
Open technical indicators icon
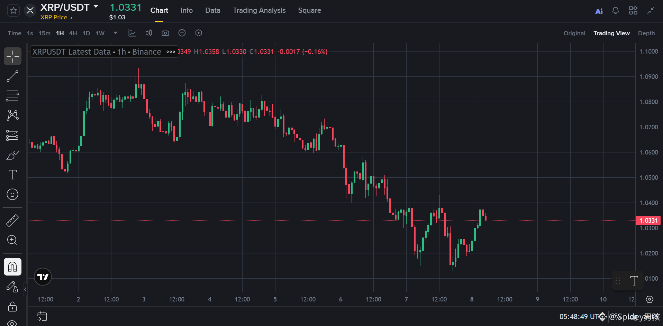tap(132, 33)
